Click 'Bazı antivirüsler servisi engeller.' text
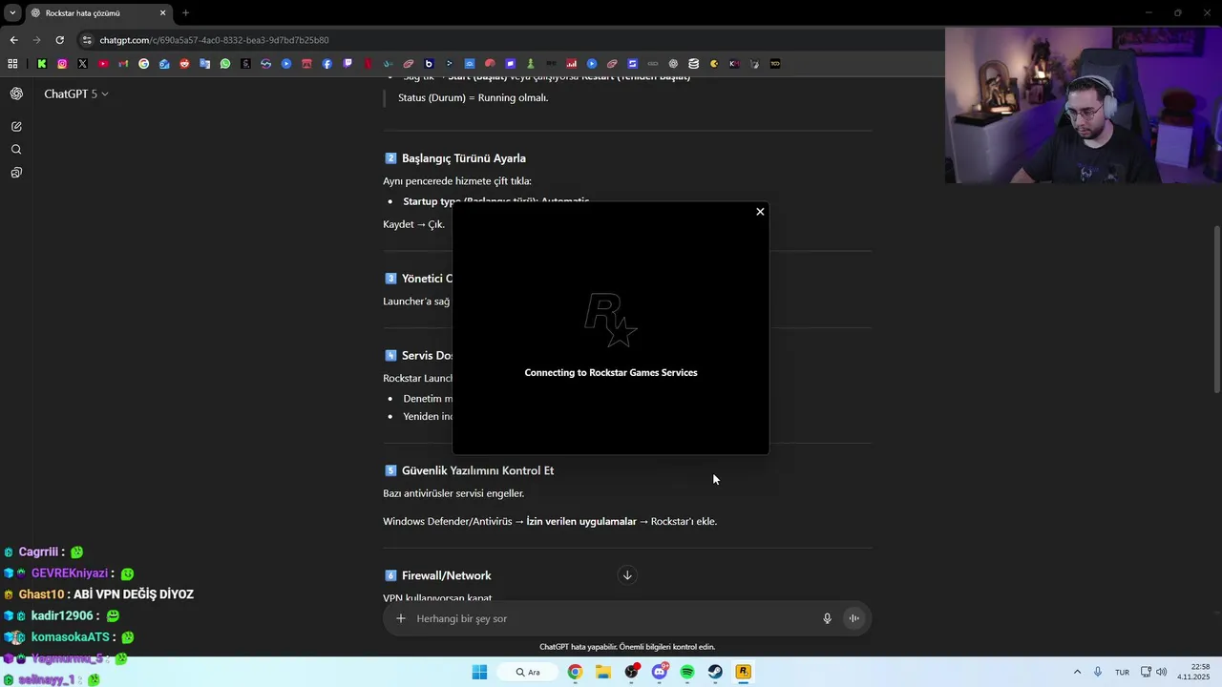 [x=453, y=493]
